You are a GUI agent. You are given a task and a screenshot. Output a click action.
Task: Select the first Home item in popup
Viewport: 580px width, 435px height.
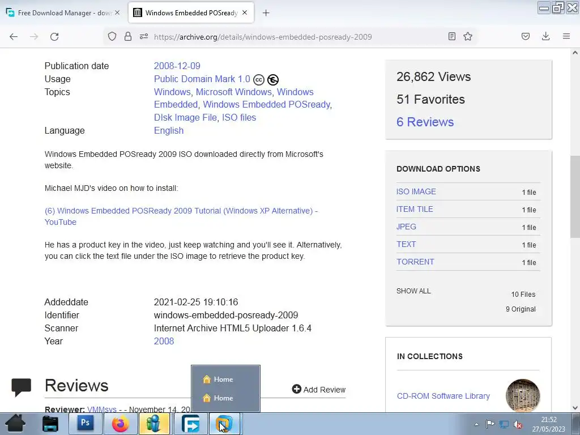pos(225,379)
